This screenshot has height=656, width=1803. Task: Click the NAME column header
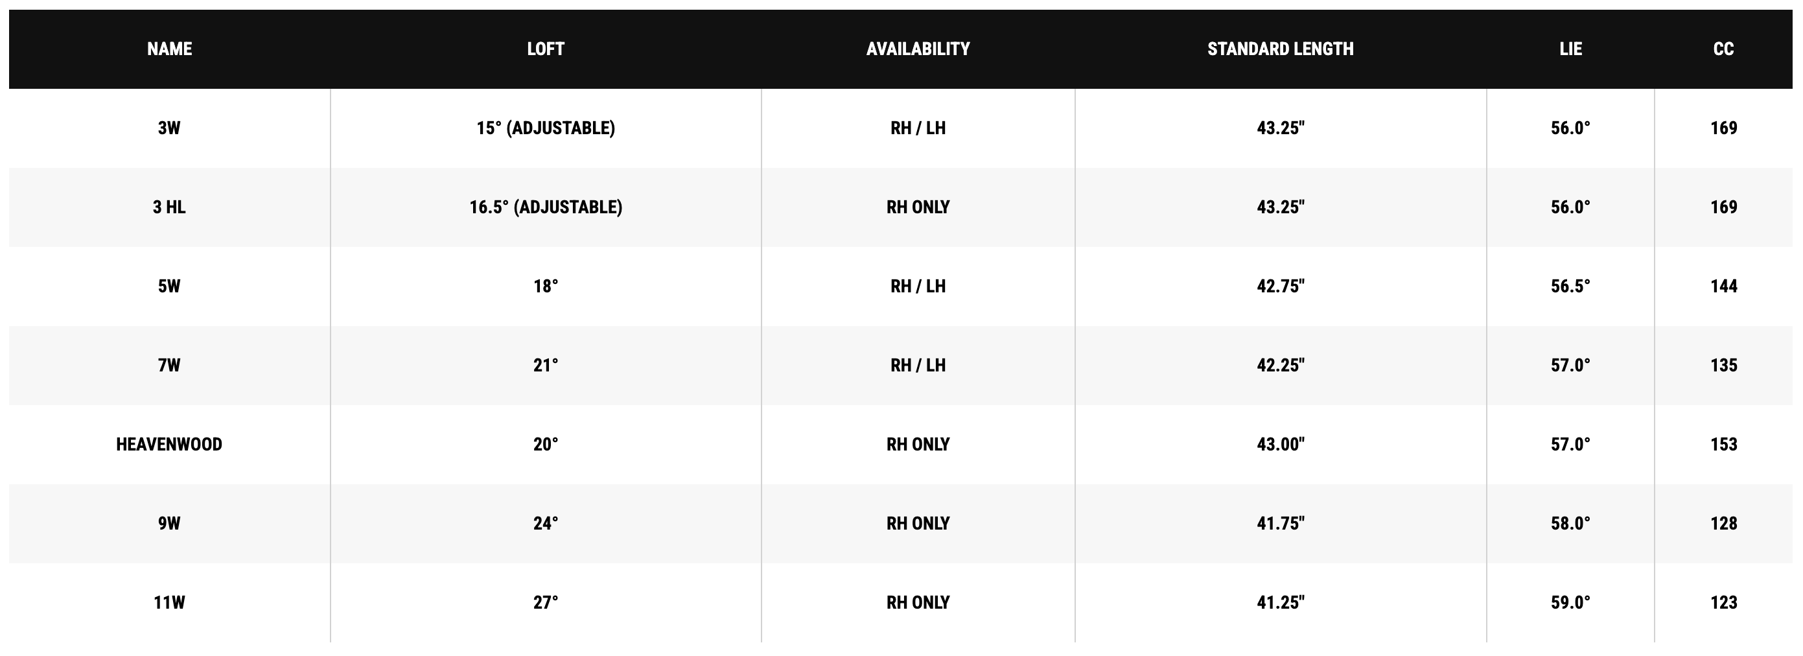(169, 49)
